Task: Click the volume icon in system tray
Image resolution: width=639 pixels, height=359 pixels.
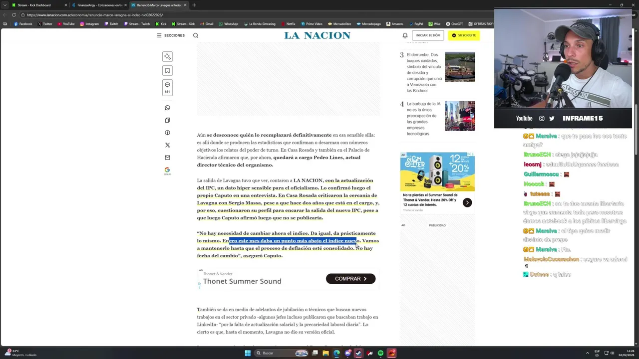Action: pos(613,353)
